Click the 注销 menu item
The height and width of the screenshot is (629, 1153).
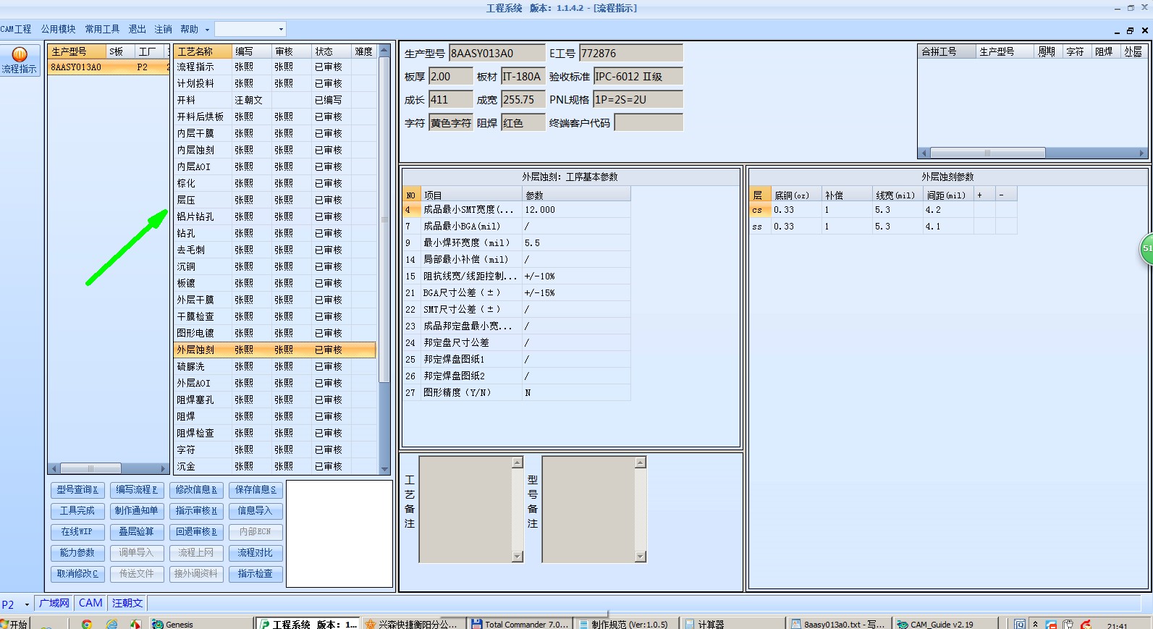click(x=163, y=29)
